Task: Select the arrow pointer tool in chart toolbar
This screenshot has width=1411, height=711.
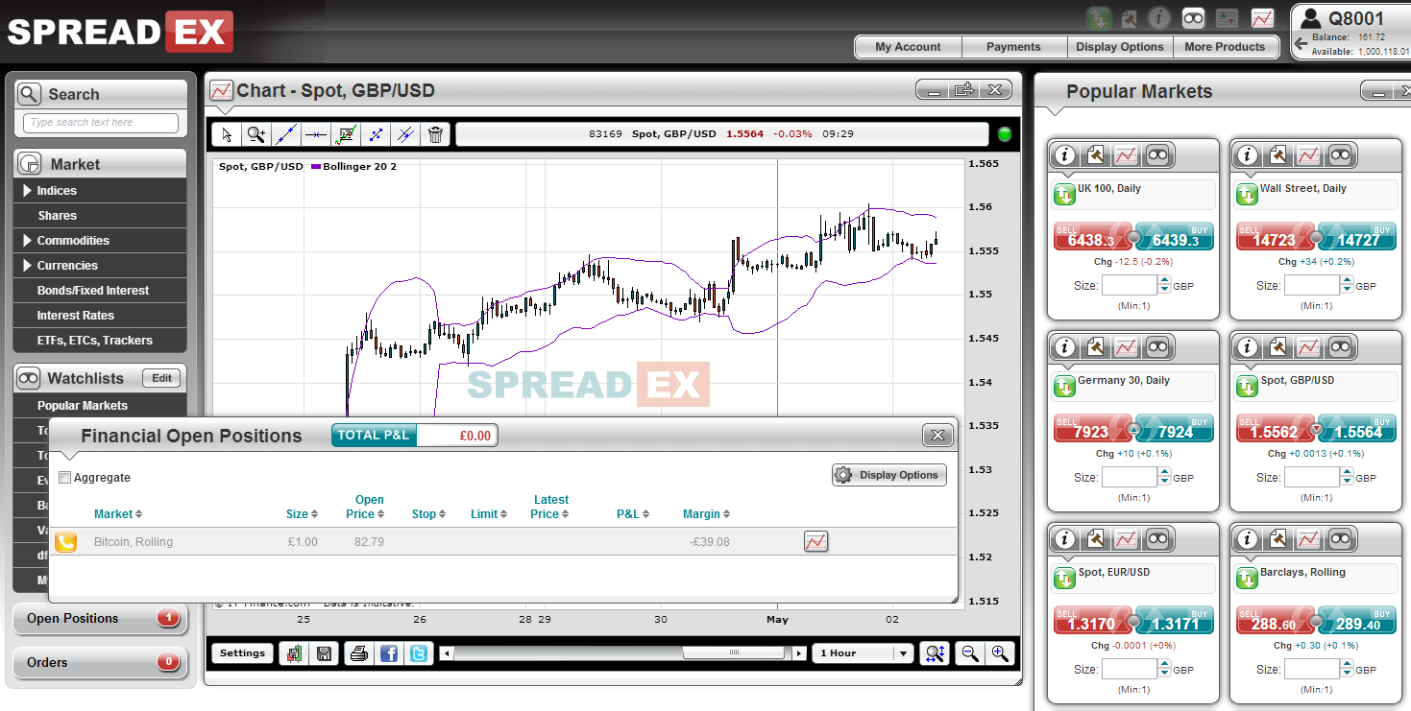Action: [x=227, y=135]
